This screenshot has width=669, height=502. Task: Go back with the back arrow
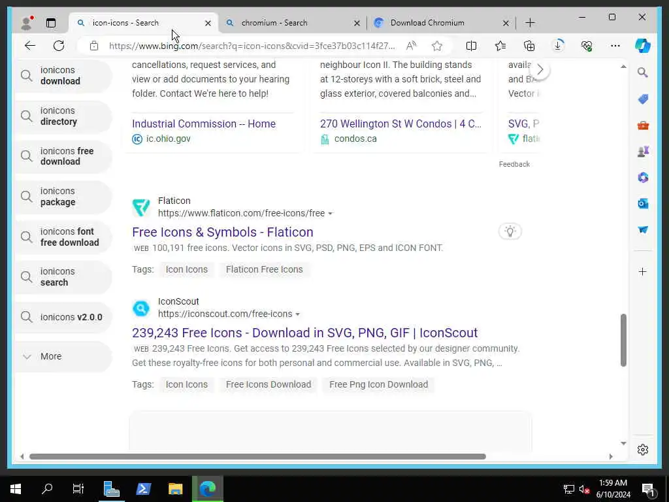pyautogui.click(x=30, y=46)
